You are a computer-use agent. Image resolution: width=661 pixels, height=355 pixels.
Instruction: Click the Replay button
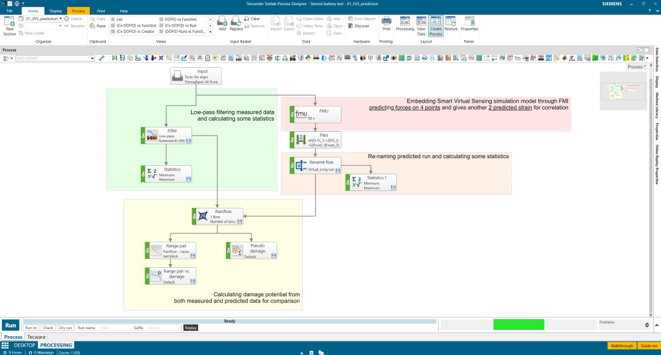(190, 328)
